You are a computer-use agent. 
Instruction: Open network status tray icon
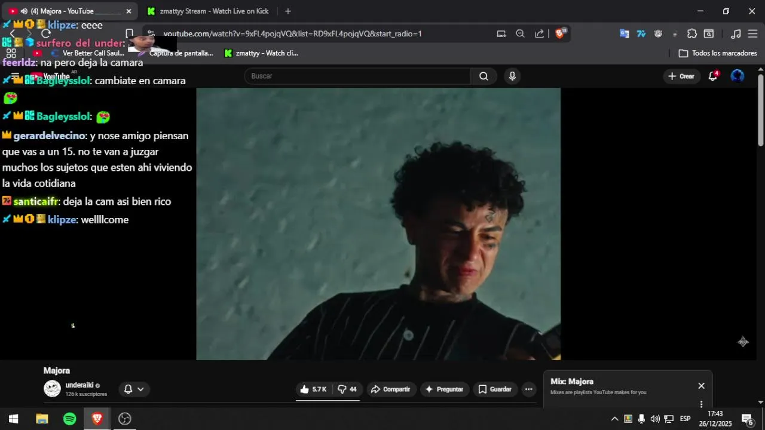669,419
